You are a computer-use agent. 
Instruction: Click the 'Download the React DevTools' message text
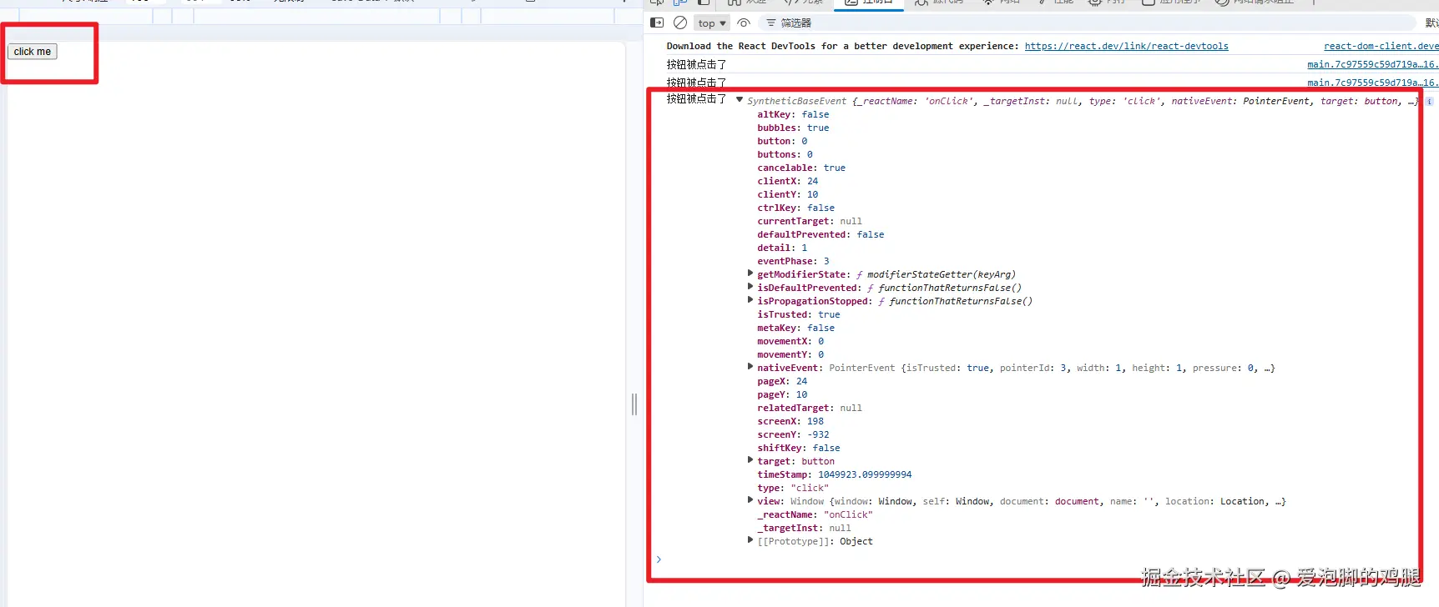click(x=843, y=47)
